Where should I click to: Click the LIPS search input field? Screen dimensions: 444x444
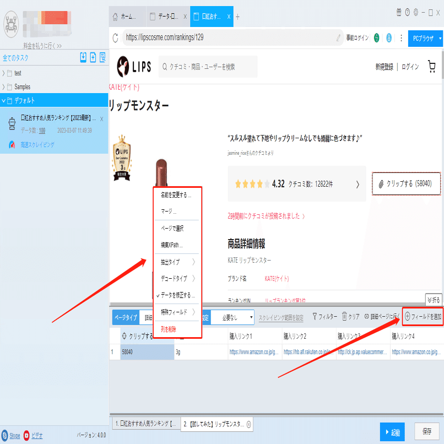[x=208, y=67]
